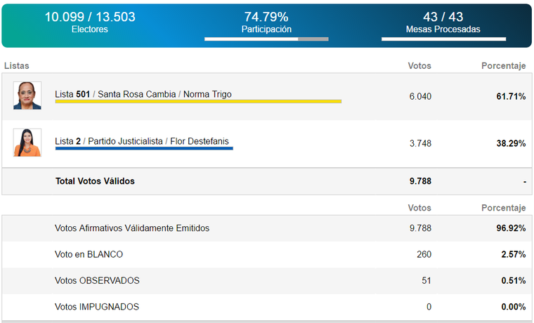534x323 pixels.
Task: Open the Lista 2 Partido Justicialista link
Action: pos(141,141)
